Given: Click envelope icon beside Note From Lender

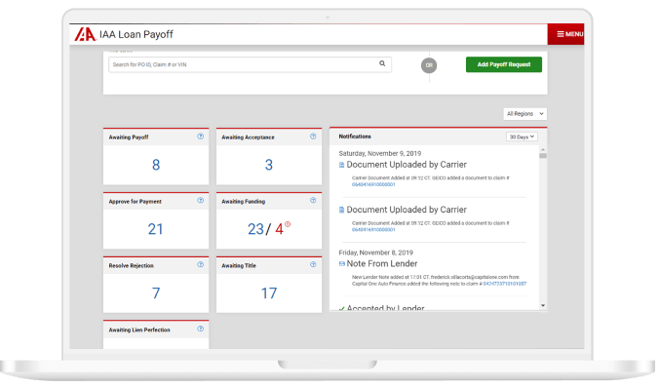Looking at the screenshot, I should click(x=342, y=264).
